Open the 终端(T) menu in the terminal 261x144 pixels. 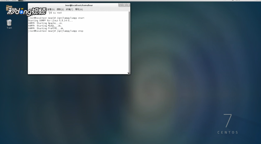coord(69,9)
